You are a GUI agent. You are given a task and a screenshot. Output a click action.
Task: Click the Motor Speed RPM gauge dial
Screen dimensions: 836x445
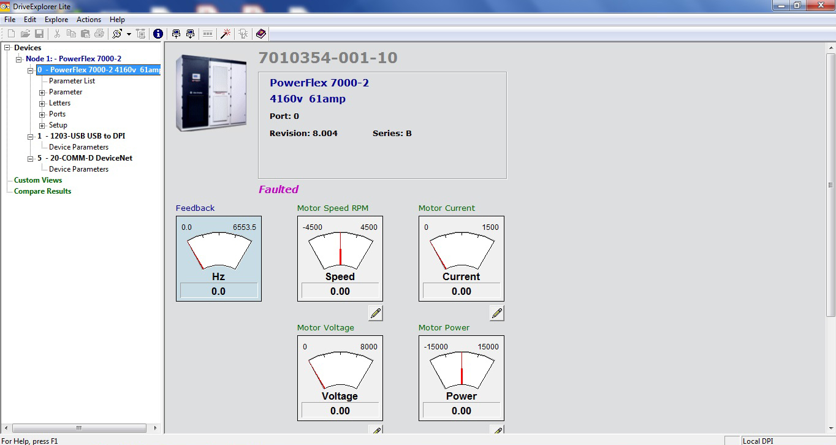click(340, 258)
